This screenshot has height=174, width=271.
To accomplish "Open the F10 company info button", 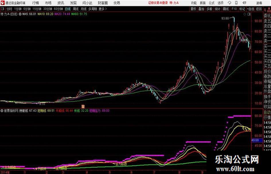I will (234, 9).
